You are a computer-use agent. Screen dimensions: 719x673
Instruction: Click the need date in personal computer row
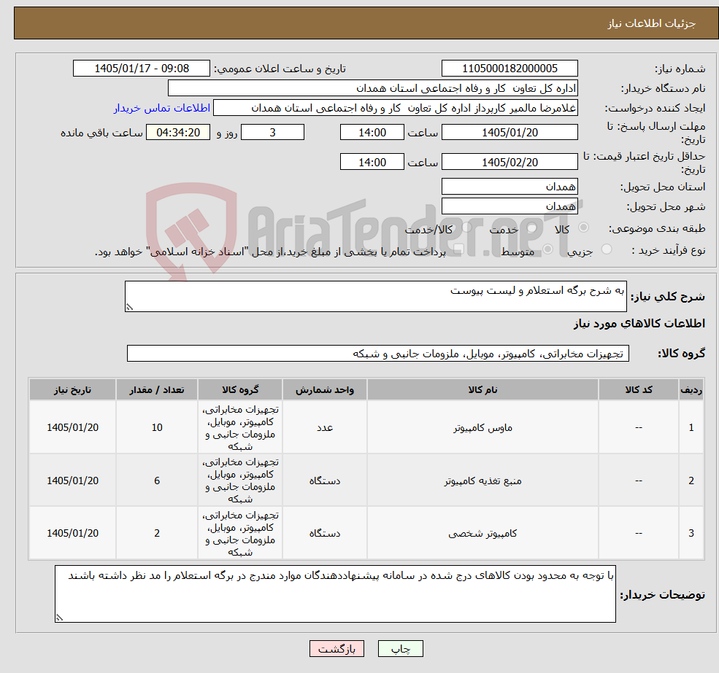pyautogui.click(x=72, y=533)
